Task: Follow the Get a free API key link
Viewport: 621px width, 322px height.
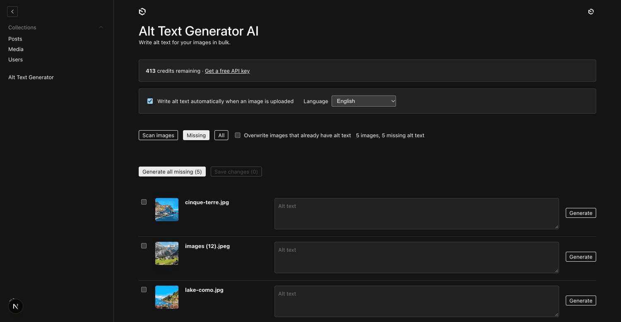Action: coord(227,71)
